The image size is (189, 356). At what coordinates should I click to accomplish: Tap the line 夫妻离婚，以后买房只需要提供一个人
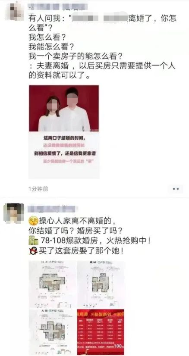coord(102,66)
